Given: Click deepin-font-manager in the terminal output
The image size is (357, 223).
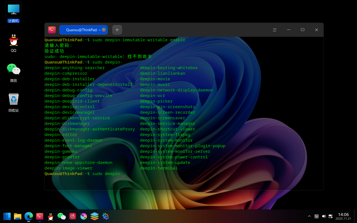Looking at the screenshot, I should [68, 146].
